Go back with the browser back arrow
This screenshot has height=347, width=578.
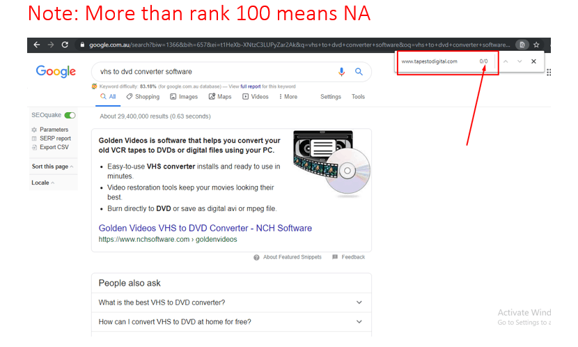coord(36,45)
